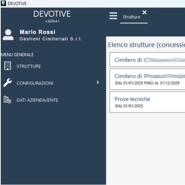The height and width of the screenshot is (185, 185).
Task: Close the Strutture tab
Action: pyautogui.click(x=144, y=12)
